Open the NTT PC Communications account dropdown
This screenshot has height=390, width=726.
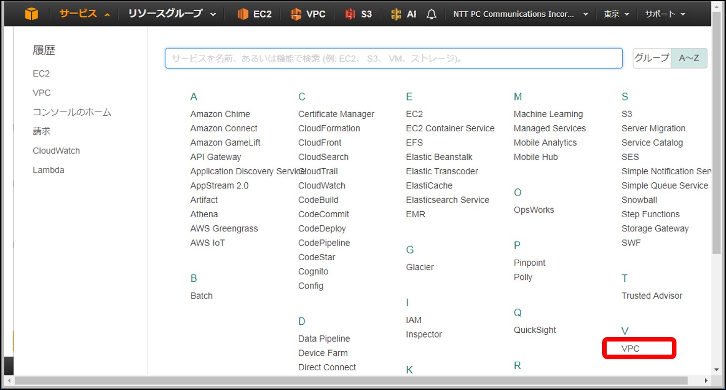[x=521, y=14]
